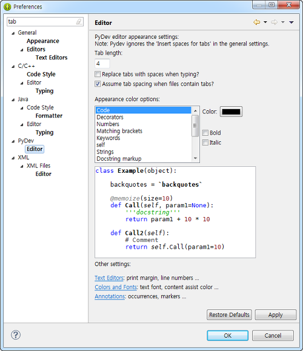Open the black Color swatch picker
303x351 pixels.
click(x=231, y=112)
